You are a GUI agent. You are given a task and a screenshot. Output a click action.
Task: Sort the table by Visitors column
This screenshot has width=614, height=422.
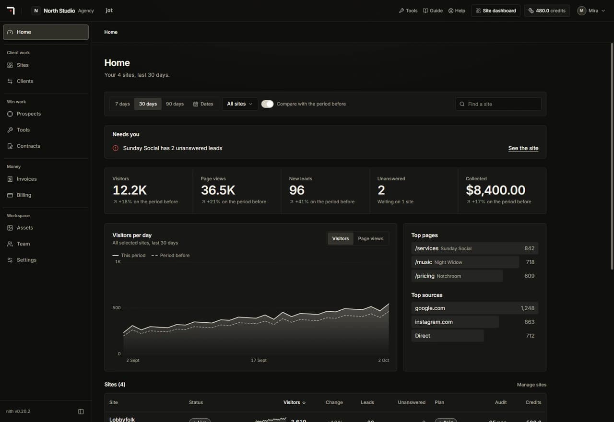point(295,402)
